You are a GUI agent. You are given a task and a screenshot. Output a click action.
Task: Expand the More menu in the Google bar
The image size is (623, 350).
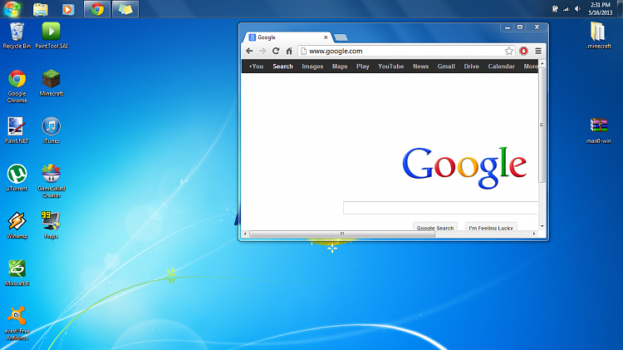[531, 67]
